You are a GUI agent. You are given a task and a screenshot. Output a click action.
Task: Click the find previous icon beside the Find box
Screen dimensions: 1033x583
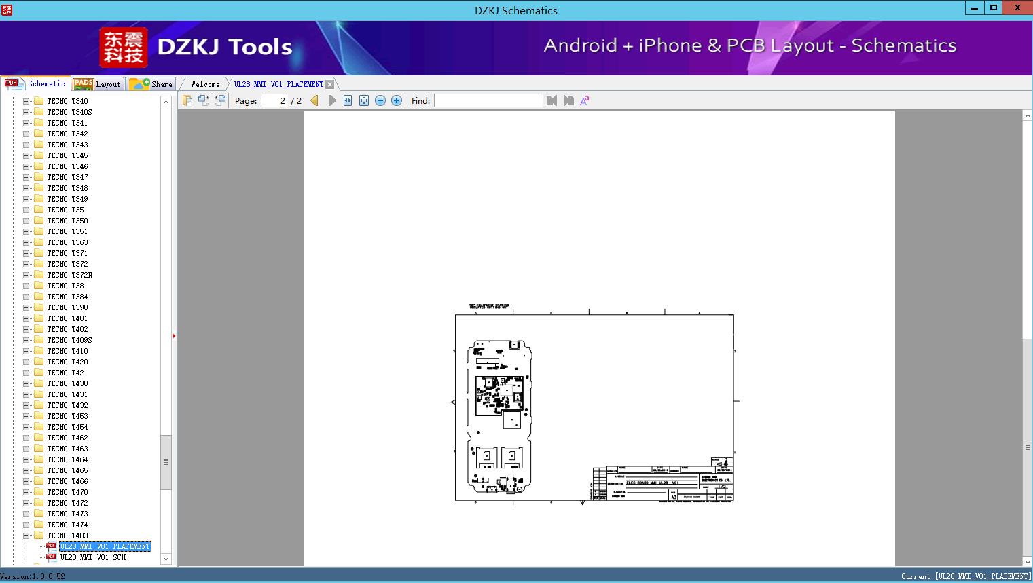coord(551,100)
